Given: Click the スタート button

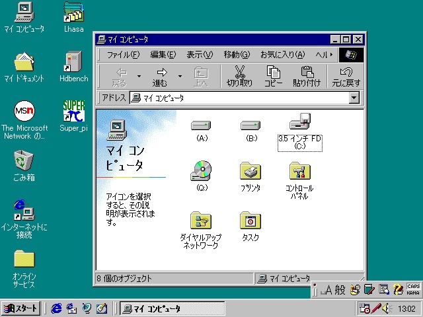Looking at the screenshot, I should click(20, 308).
